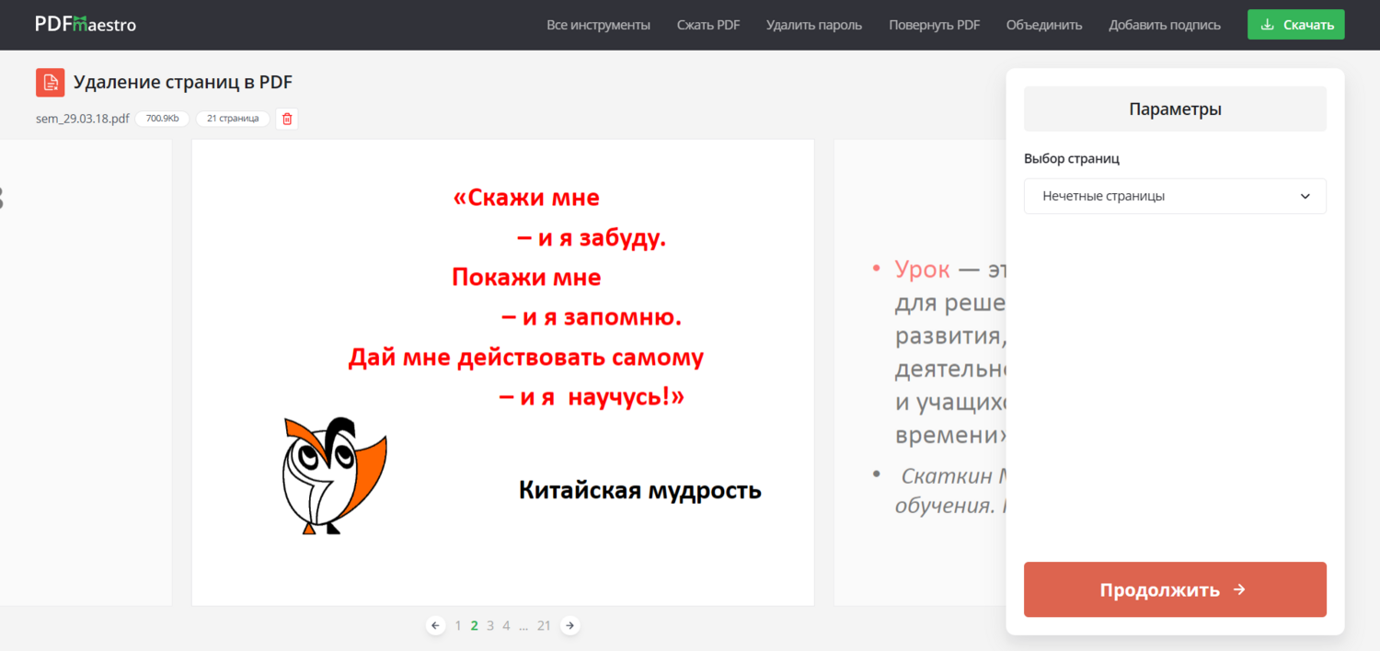Jump to page 1 in pagination

[x=458, y=625]
